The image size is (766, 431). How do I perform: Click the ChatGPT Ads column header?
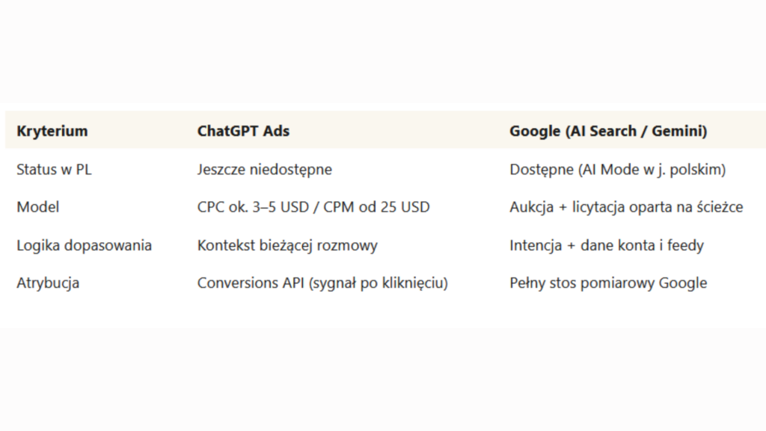243,131
